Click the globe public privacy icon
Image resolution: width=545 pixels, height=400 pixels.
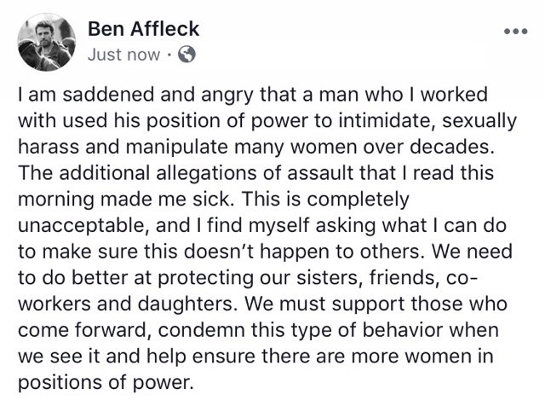tap(186, 55)
